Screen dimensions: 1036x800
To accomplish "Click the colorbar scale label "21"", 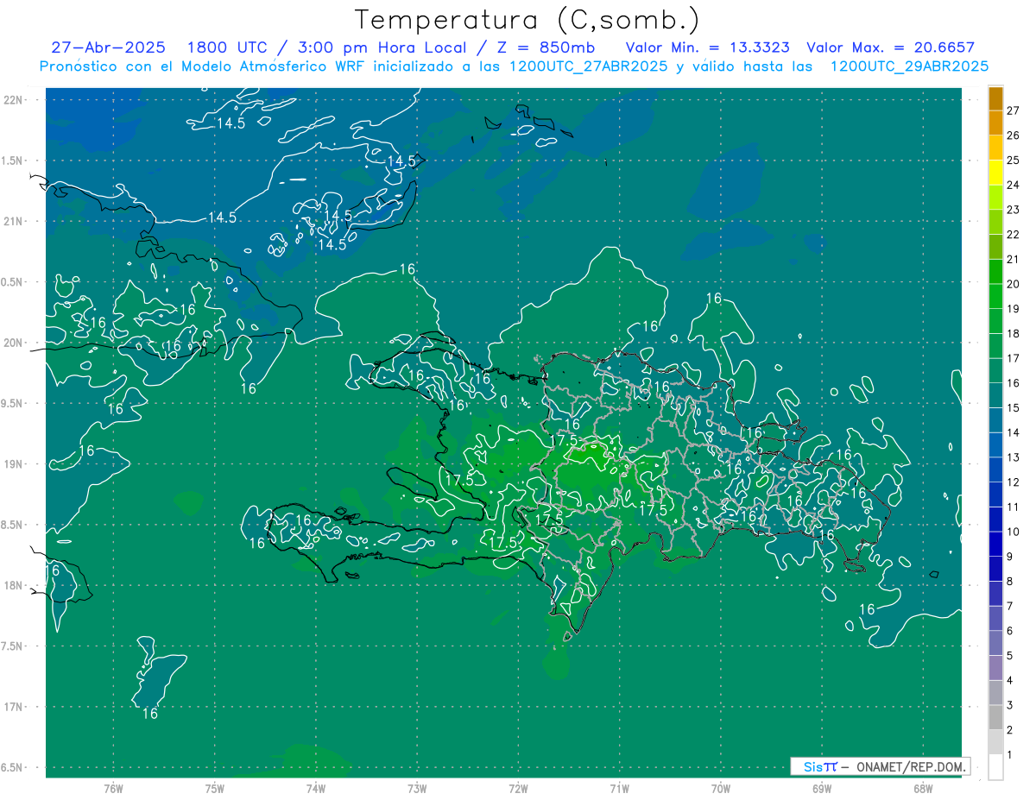I will pyautogui.click(x=1013, y=259).
